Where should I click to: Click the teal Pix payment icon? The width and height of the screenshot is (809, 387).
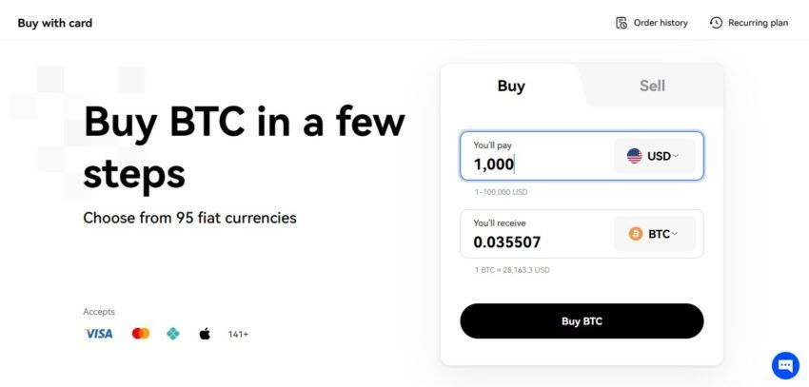tap(173, 334)
